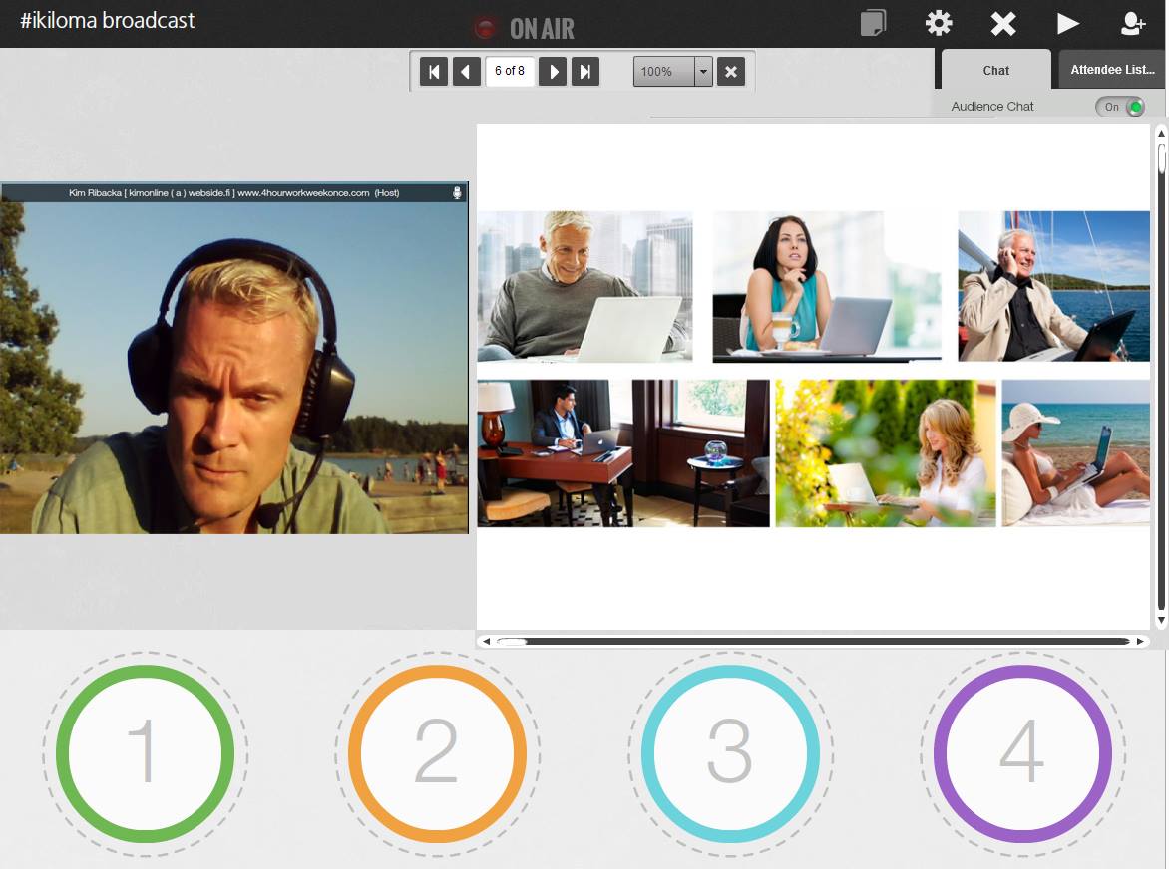Click the '#ikiloma broadcast' title
Viewport: 1169px width, 869px height.
[x=108, y=20]
